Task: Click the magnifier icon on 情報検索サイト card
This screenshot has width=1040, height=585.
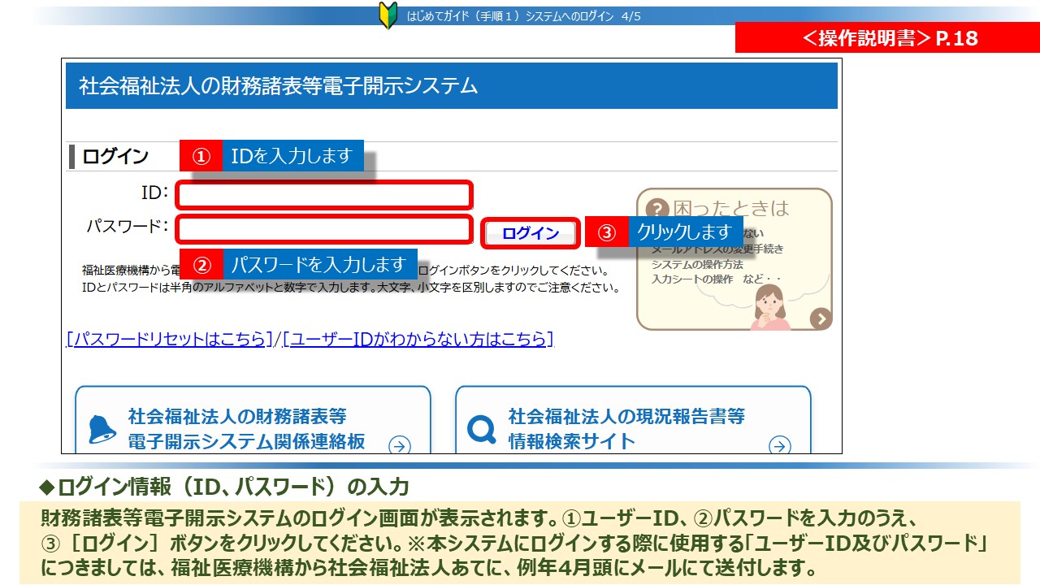Action: coord(481,428)
